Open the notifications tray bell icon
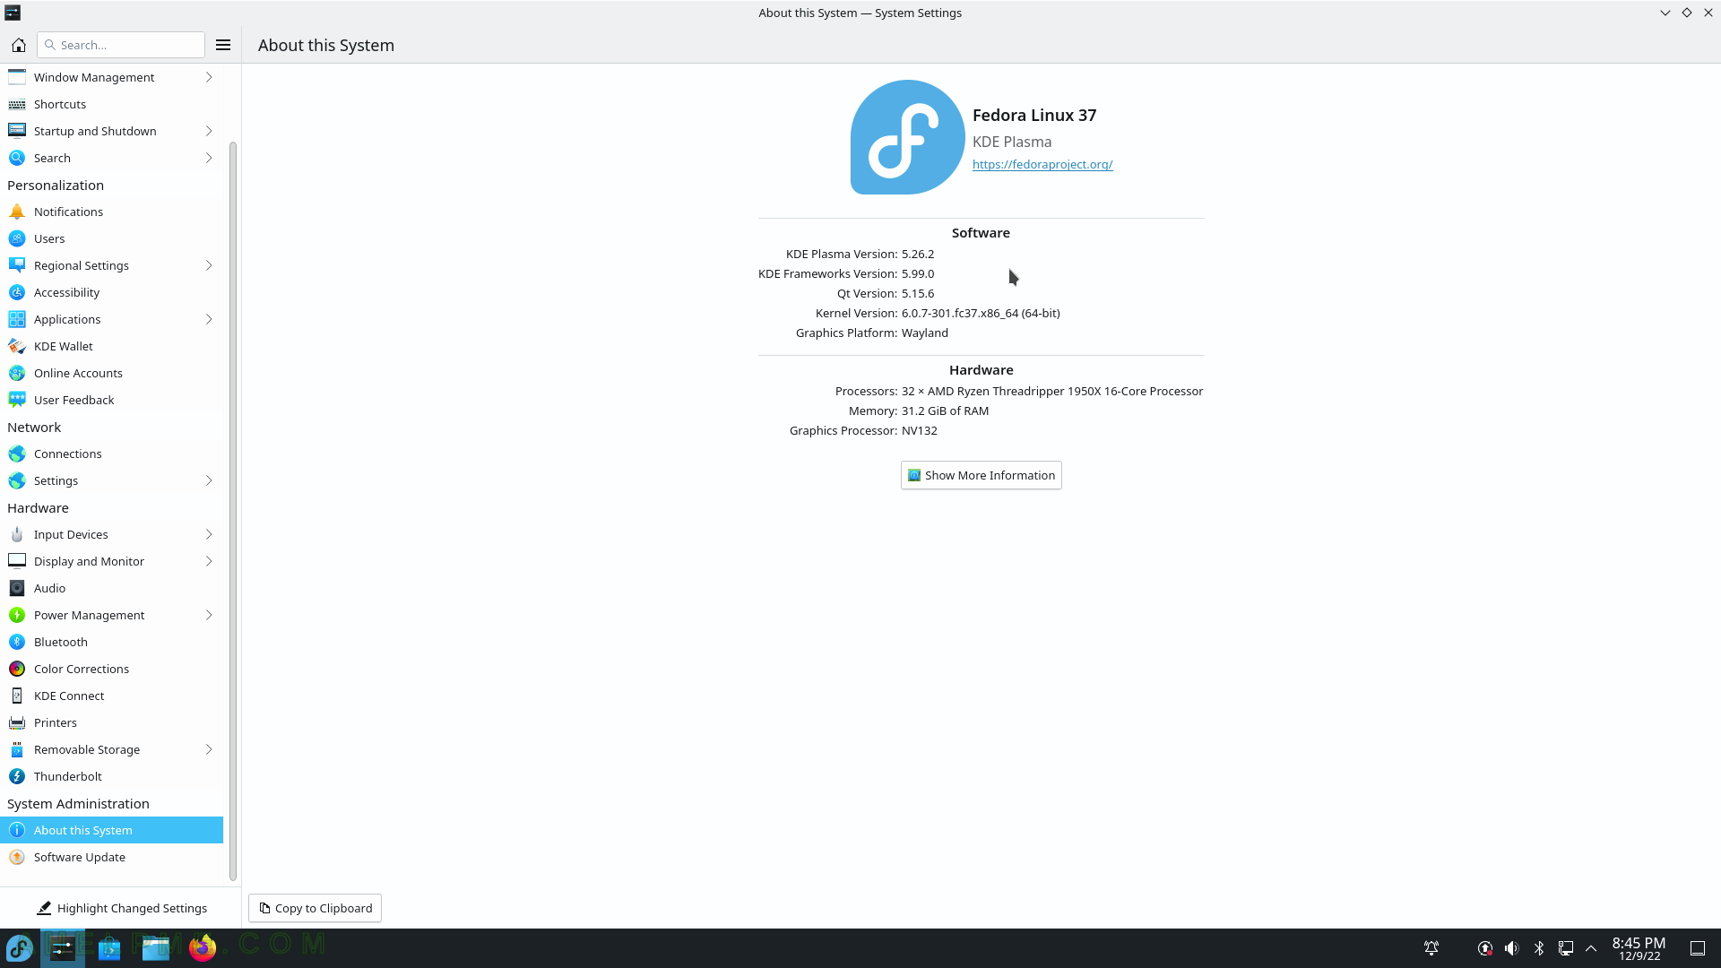1721x968 pixels. [1431, 947]
